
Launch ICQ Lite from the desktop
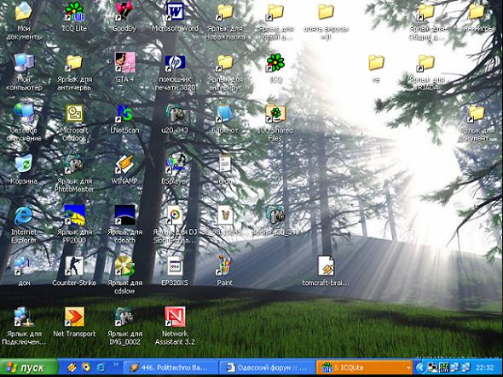pyautogui.click(x=74, y=12)
